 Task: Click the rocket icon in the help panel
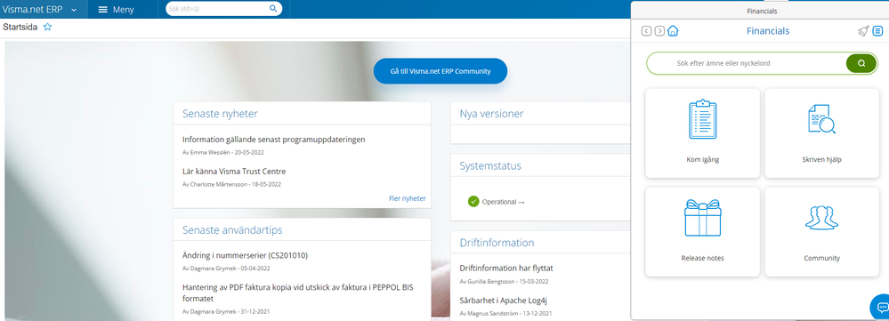863,31
